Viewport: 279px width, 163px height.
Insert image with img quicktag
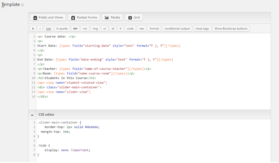(x=95, y=29)
